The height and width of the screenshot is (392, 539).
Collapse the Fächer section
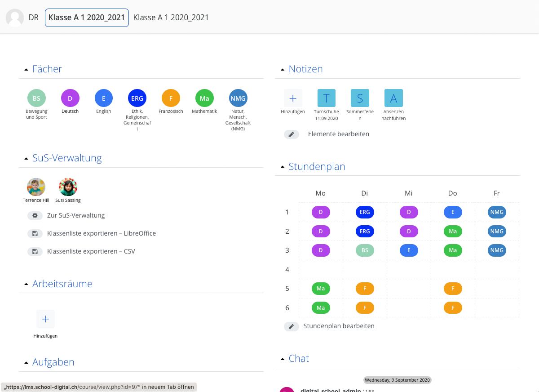point(26,70)
